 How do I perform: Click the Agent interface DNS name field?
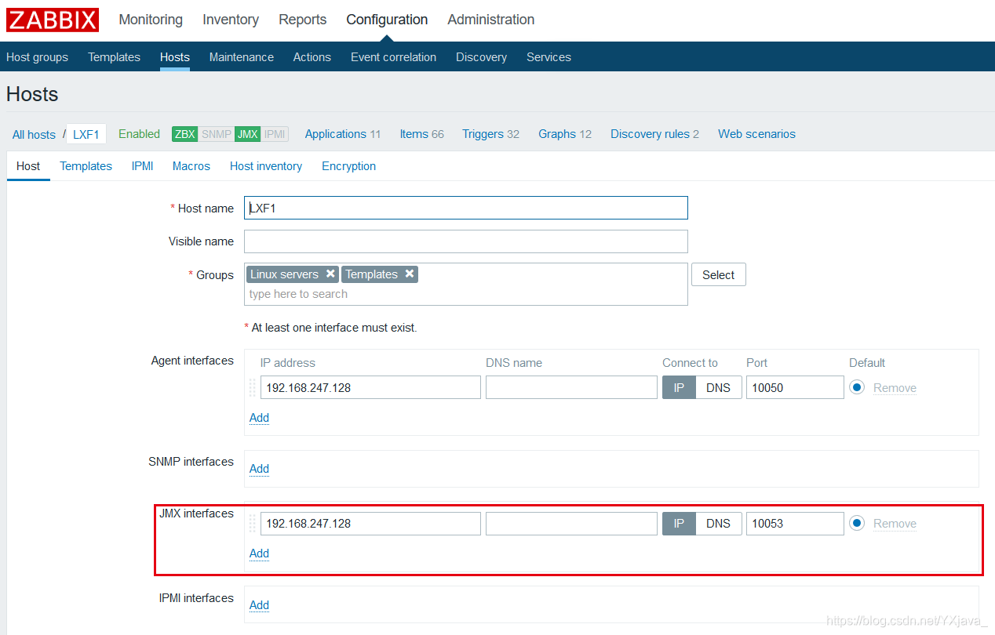pyautogui.click(x=571, y=387)
